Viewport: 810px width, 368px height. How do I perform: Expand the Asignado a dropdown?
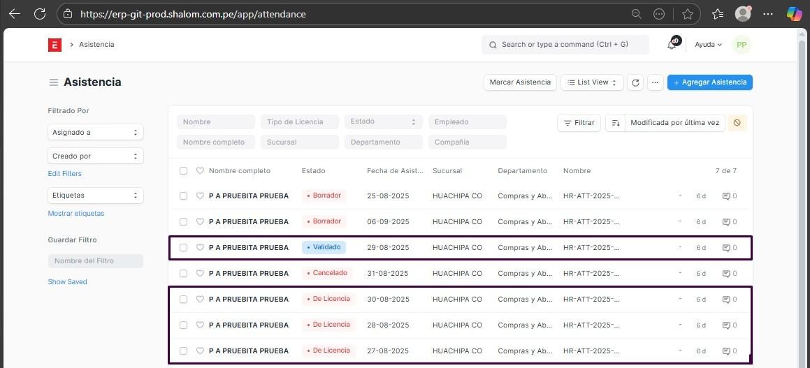pyautogui.click(x=95, y=133)
